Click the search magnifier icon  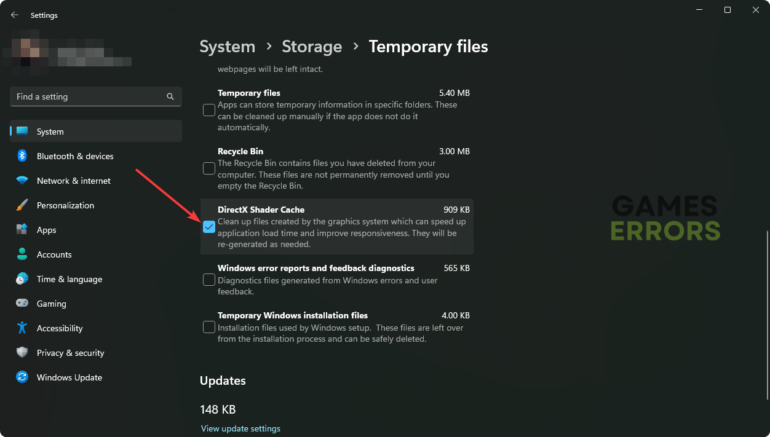170,96
